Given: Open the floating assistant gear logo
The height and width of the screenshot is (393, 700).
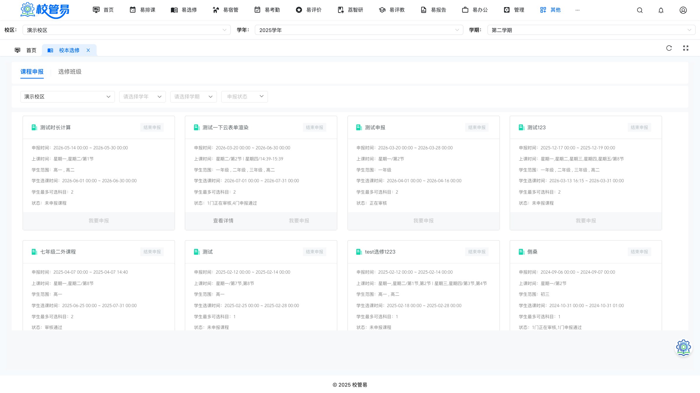Looking at the screenshot, I should click(x=683, y=348).
